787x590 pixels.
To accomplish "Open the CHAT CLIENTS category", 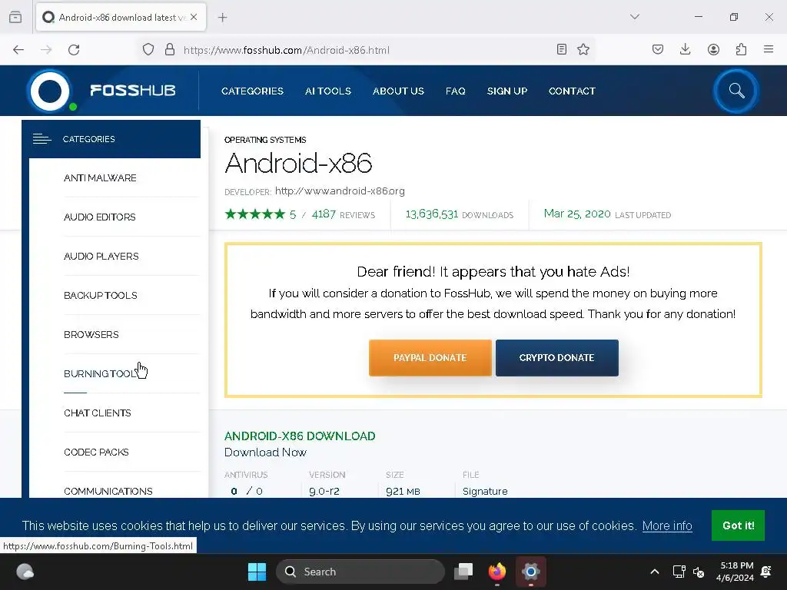I will coord(98,413).
